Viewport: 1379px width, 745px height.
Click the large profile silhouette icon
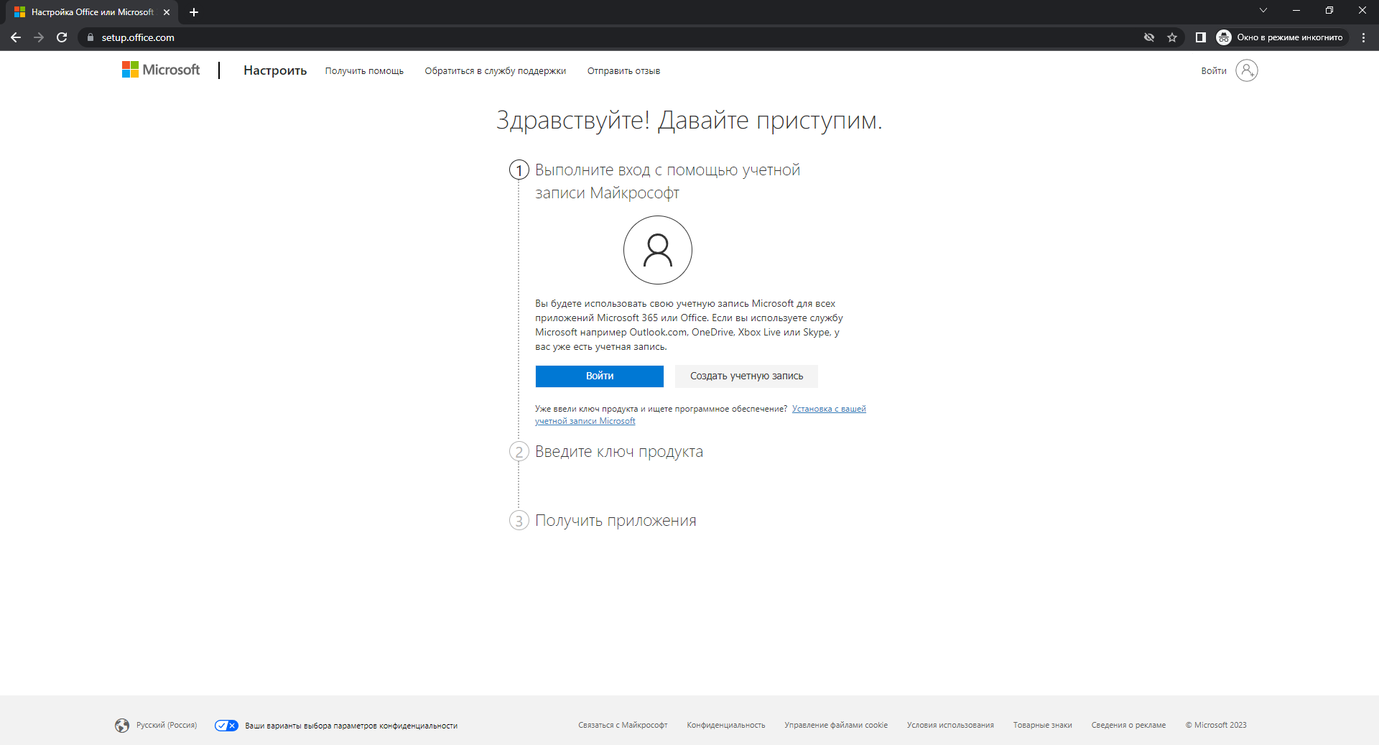click(657, 250)
